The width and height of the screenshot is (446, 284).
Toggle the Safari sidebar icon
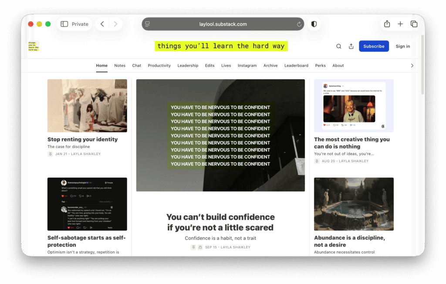click(x=64, y=24)
